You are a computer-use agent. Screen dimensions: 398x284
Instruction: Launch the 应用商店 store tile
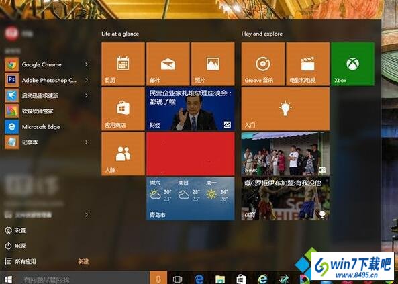coord(123,109)
